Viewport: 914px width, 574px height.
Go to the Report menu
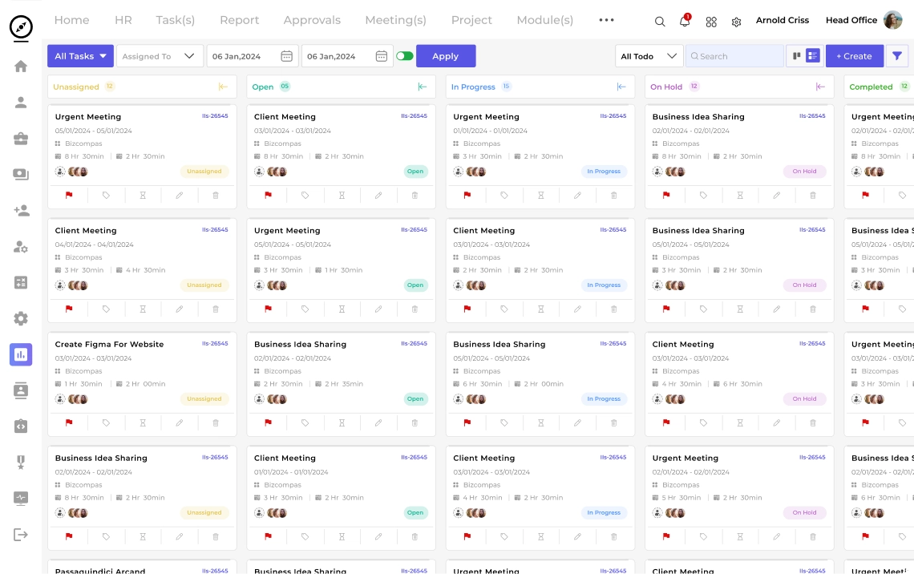point(239,20)
